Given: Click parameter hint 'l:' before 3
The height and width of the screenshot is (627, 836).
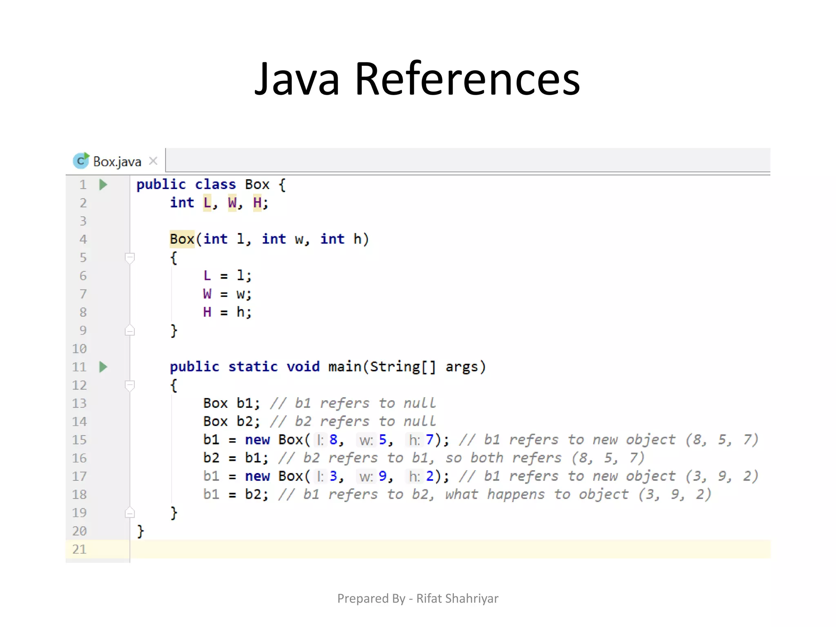Looking at the screenshot, I should coord(320,476).
